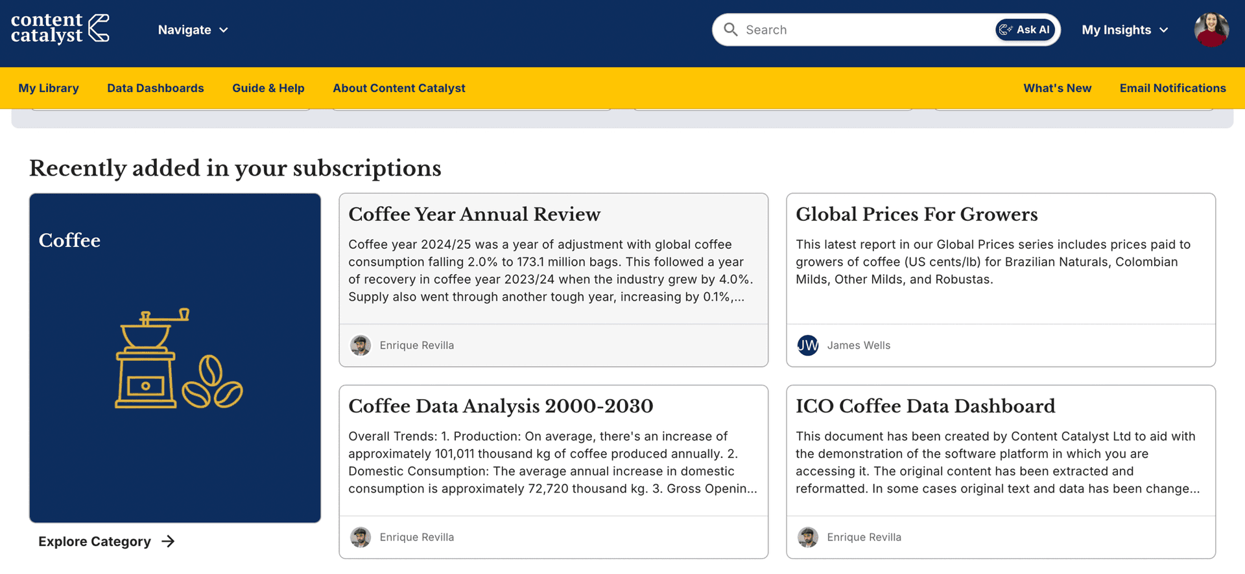This screenshot has width=1245, height=574.
Task: Click Enrique Revilla's name under Coffee Year Annual Review
Action: click(417, 345)
